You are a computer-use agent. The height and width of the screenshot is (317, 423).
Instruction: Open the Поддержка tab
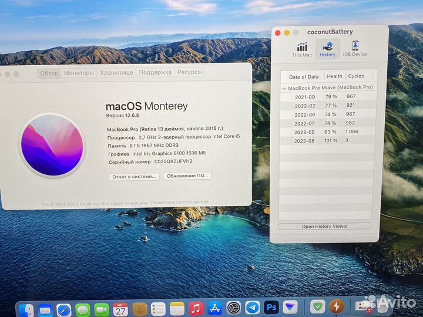(155, 72)
